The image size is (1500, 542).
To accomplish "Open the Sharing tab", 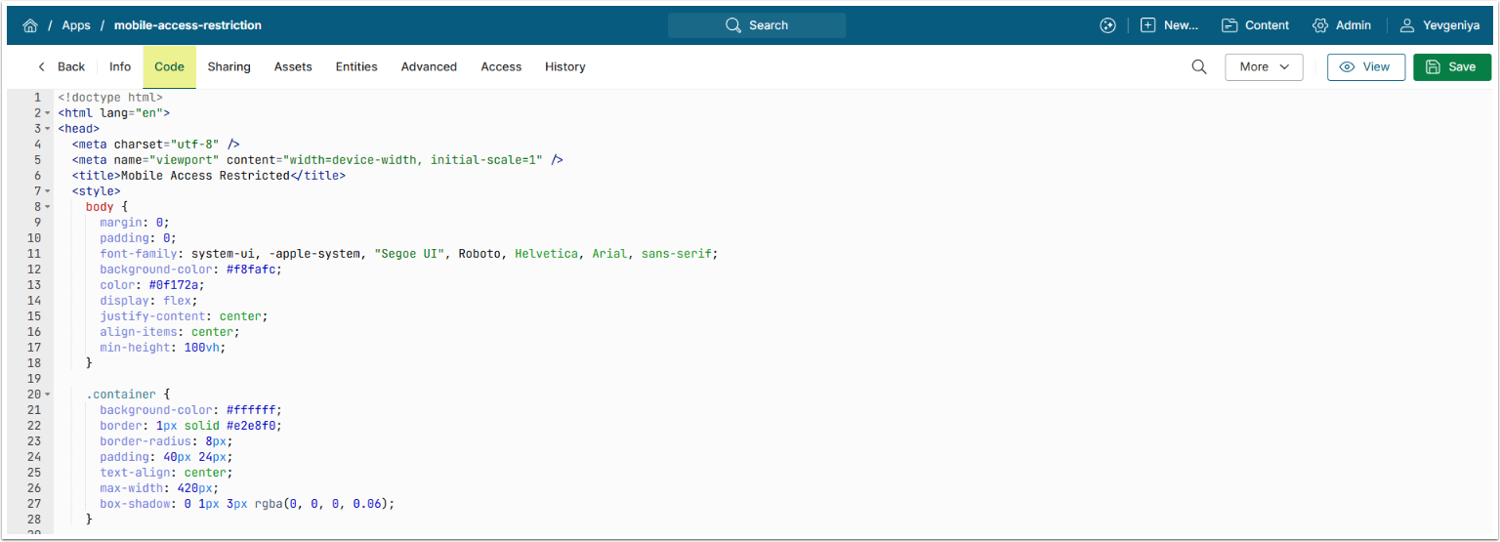I will pos(229,67).
